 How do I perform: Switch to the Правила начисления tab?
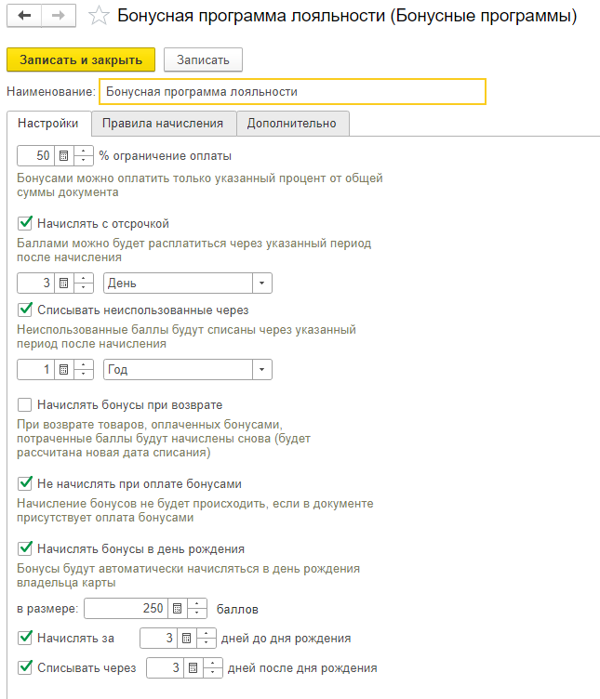tap(163, 124)
